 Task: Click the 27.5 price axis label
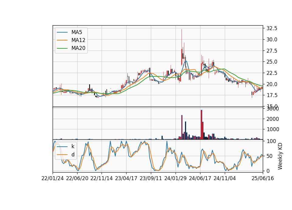pos(272,51)
